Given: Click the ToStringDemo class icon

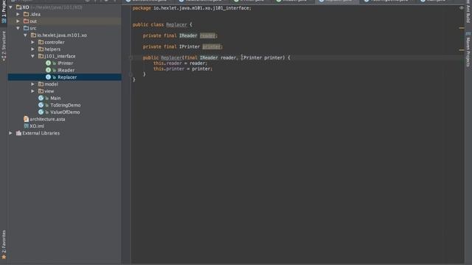Looking at the screenshot, I should coord(41,105).
